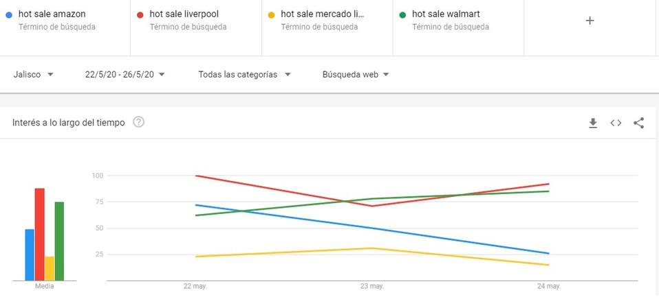Expand the 22/5/20 - 26/5/20 date range
The width and height of the screenshot is (659, 297).
[x=125, y=75]
